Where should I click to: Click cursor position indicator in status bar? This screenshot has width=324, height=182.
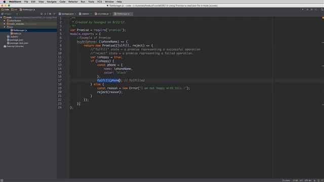295,180
